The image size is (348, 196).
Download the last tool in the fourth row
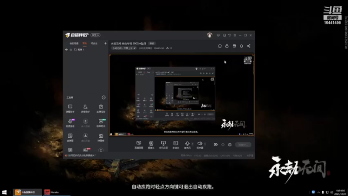101,150
